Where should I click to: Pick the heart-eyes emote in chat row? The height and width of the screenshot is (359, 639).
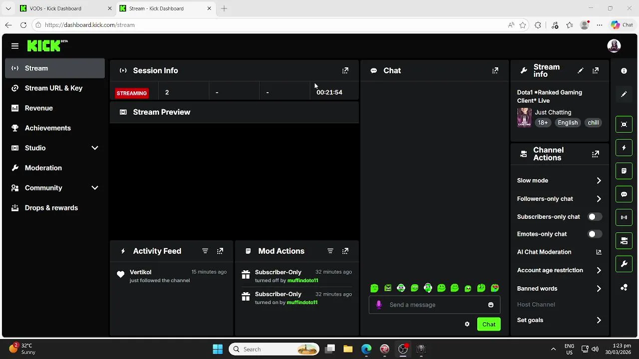495,288
